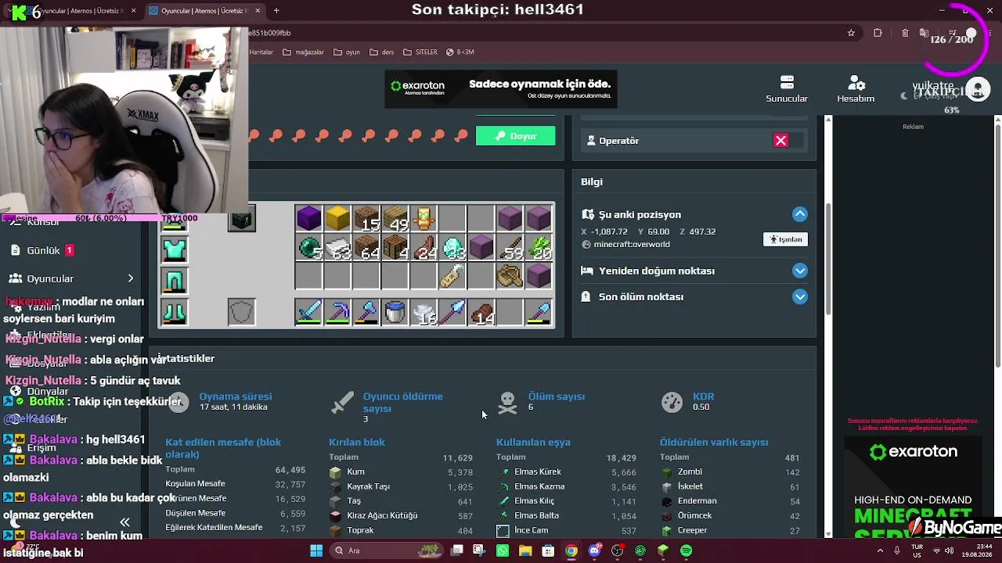1002x563 pixels.
Task: Open the exaroton banner advertisement
Action: point(501,89)
